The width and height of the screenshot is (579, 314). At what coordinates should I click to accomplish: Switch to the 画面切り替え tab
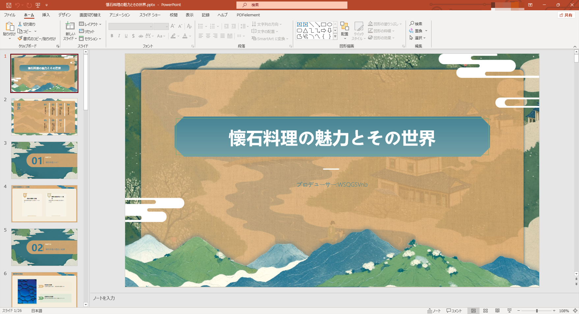point(90,15)
